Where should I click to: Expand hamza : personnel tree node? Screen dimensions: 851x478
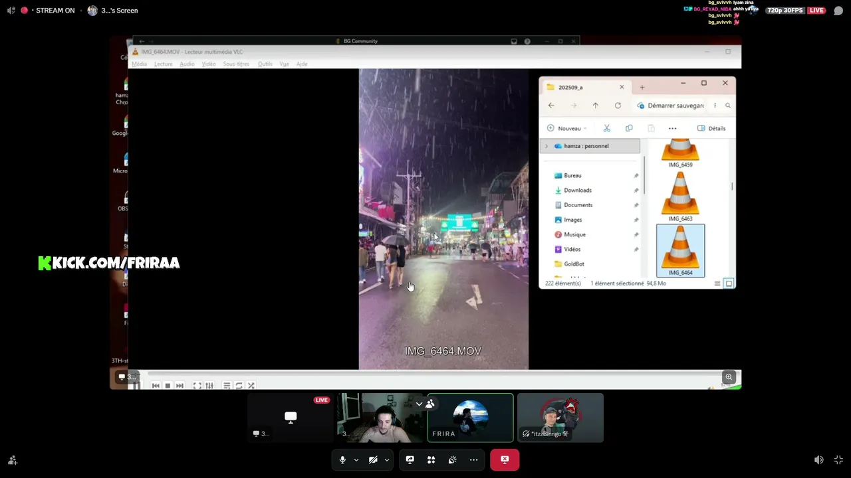pos(547,146)
